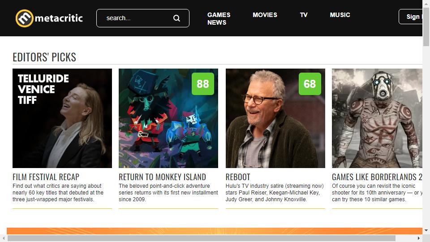Click the Metacritic logo icon
The image size is (430, 242).
(24, 18)
